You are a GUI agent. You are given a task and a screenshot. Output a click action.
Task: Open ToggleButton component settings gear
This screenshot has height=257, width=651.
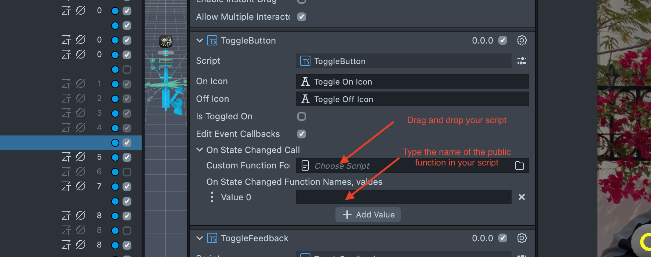point(521,40)
